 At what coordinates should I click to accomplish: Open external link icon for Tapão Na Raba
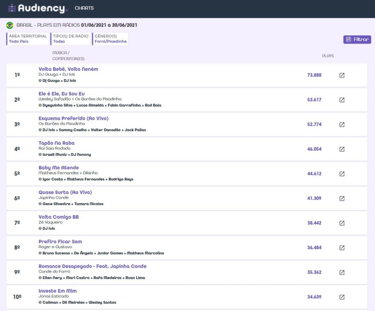coord(342,149)
